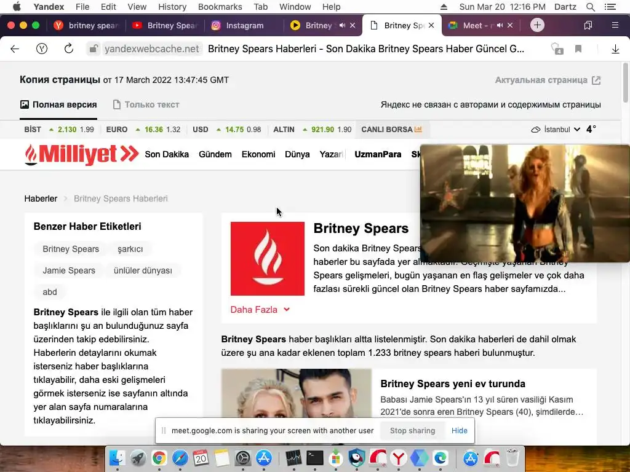Screen dimensions: 630x472
Task: Mute audio on the Meet tab
Action: 500,25
